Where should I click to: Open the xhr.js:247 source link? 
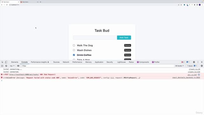(x=192, y=75)
